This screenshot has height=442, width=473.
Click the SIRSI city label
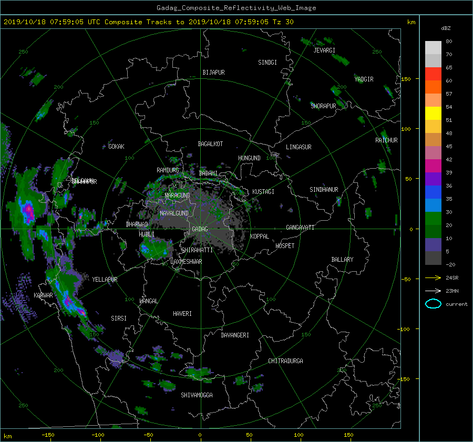[x=119, y=318]
